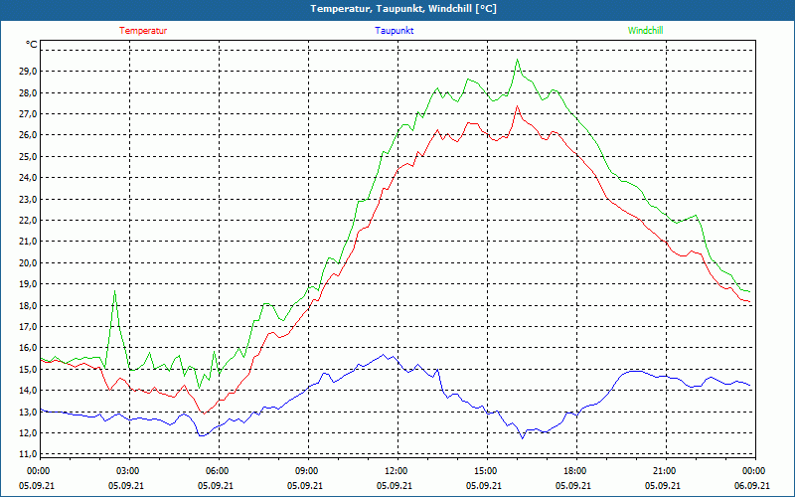795x497 pixels.
Task: Select the blue 'Taupunkt' legend label
Action: click(x=394, y=31)
